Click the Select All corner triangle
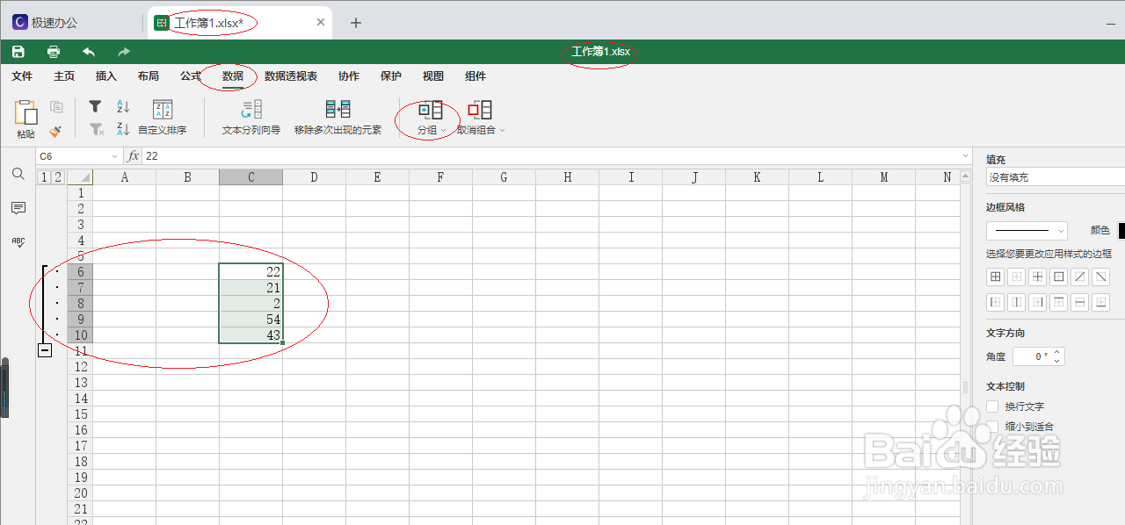The width and height of the screenshot is (1125, 525). tap(81, 177)
